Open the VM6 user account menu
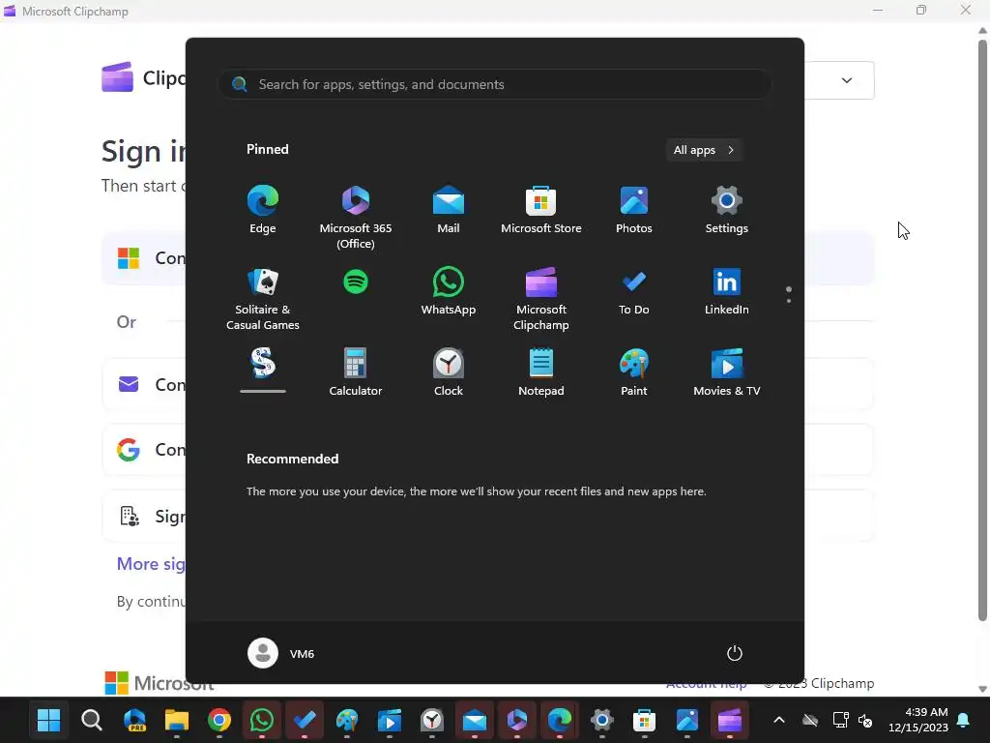Screen dimensions: 990x743 pos(281,653)
